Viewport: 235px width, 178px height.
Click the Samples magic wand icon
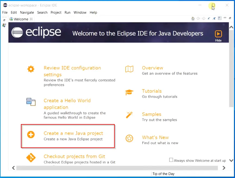129,115
